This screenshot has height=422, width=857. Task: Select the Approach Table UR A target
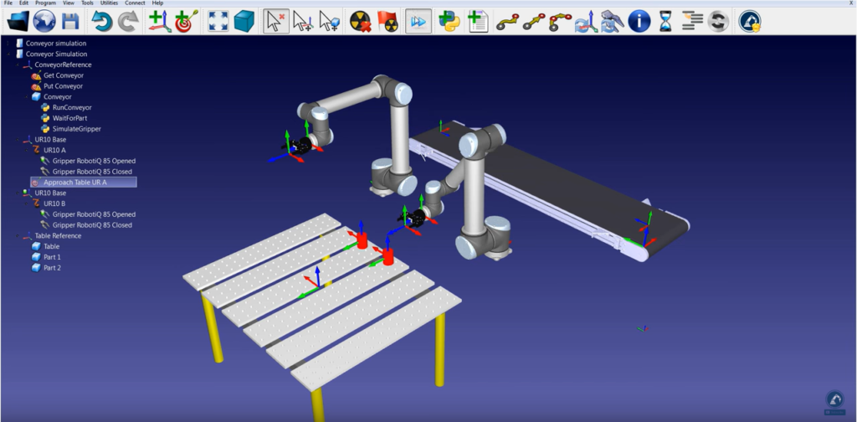(75, 182)
